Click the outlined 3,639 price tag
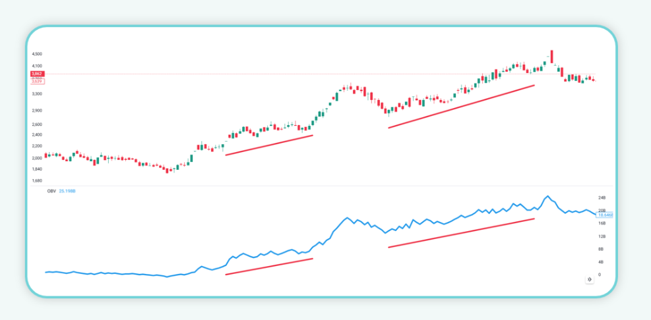Image resolution: width=651 pixels, height=320 pixels. 37,80
